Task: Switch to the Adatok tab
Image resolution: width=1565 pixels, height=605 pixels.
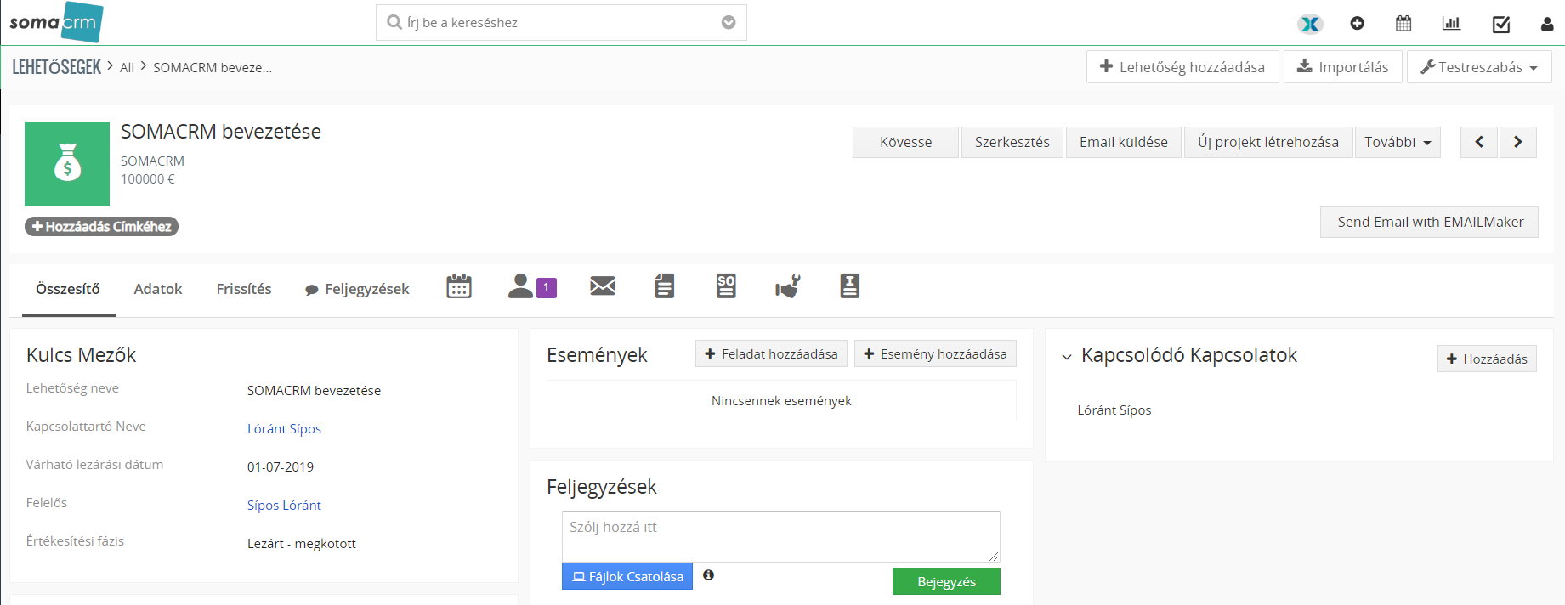Action: coord(158,289)
